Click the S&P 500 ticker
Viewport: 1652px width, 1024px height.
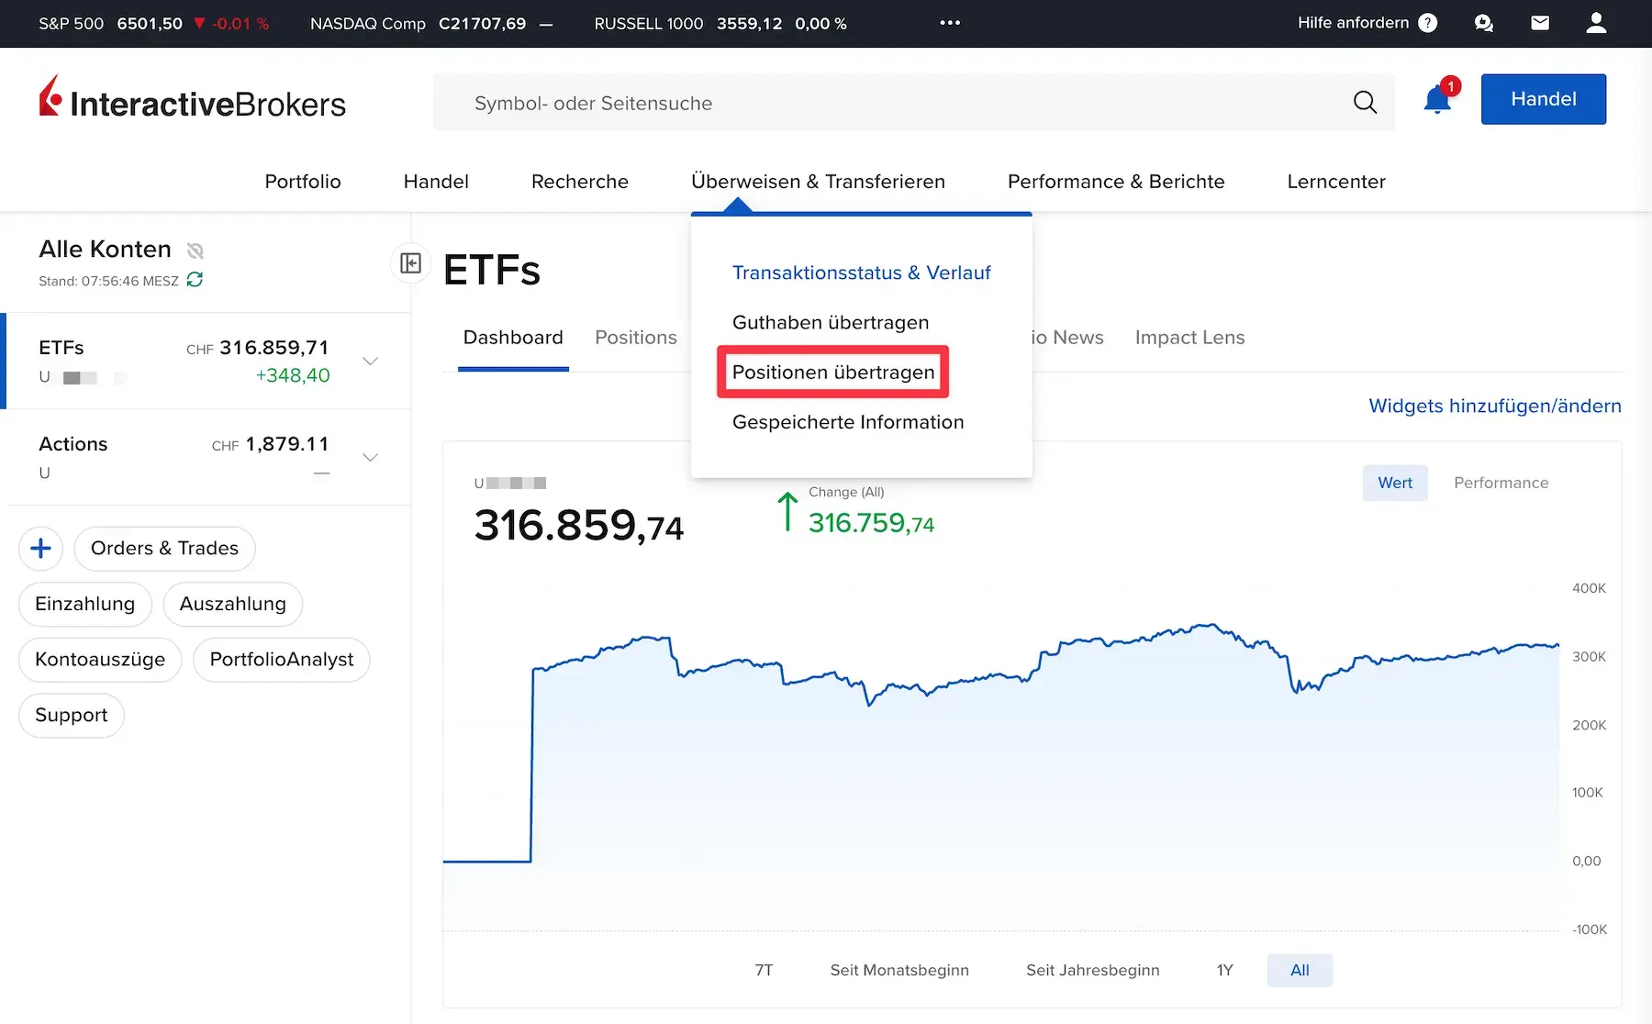153,23
